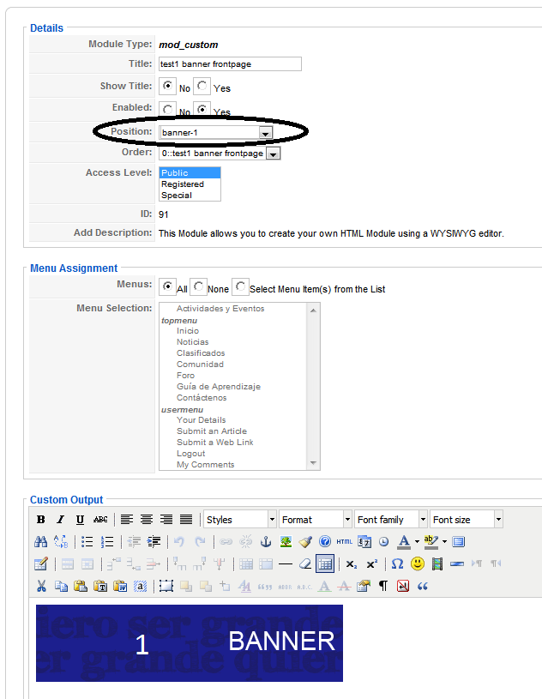Paste as plain text icon
This screenshot has height=699, width=542.
tap(100, 586)
